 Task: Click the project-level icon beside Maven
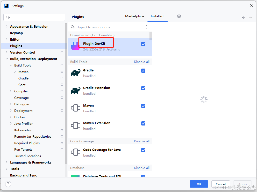click(x=62, y=72)
